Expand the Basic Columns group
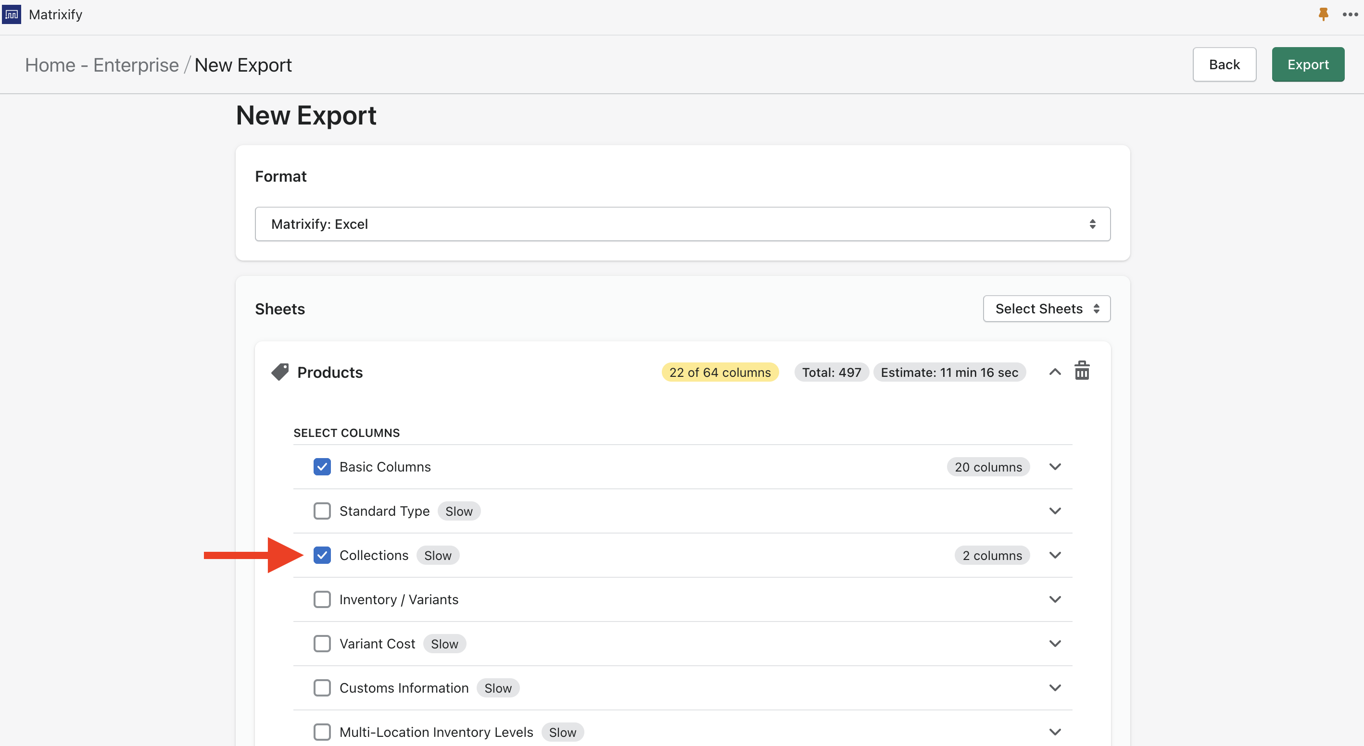The image size is (1364, 746). (x=1055, y=467)
